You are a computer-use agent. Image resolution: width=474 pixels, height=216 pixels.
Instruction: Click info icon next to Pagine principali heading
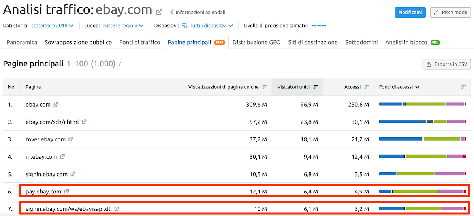click(120, 64)
